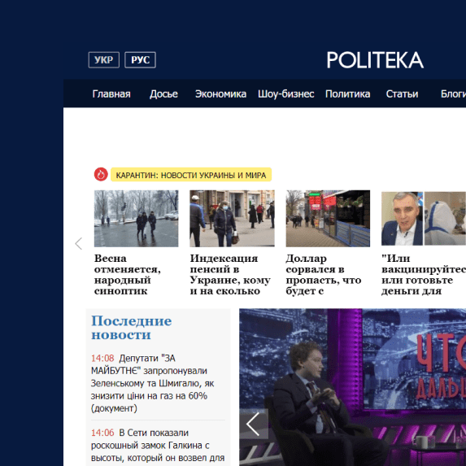Read headline Весна отменяется, народный синоптик
The height and width of the screenshot is (466, 466).
click(x=128, y=275)
